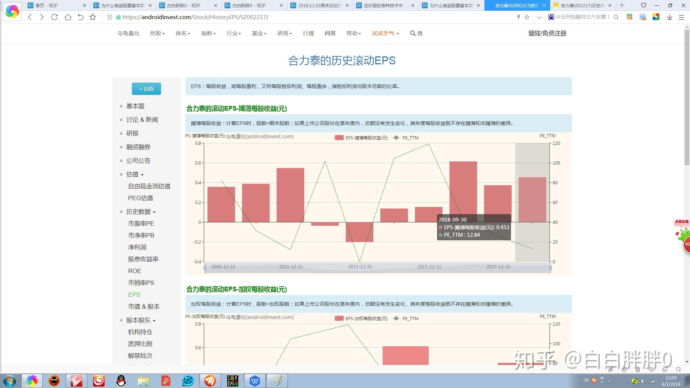Click the colorful grid extension icon
Screen dimensions: 690x388
(x=629, y=17)
